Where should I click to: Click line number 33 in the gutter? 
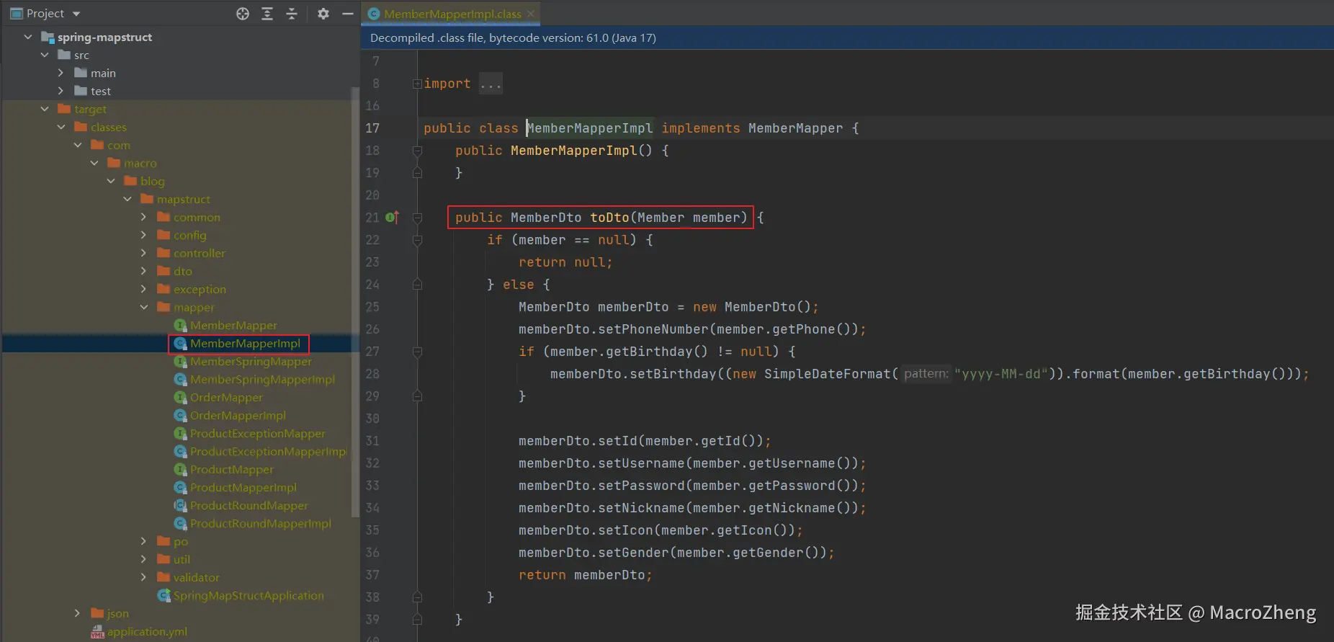pyautogui.click(x=372, y=486)
